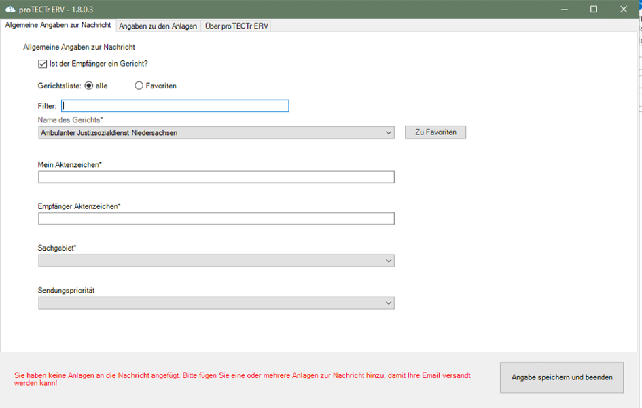
Task: Uncheck 'Ist der Empfänger ein Gericht?' checkbox
Action: click(x=43, y=64)
